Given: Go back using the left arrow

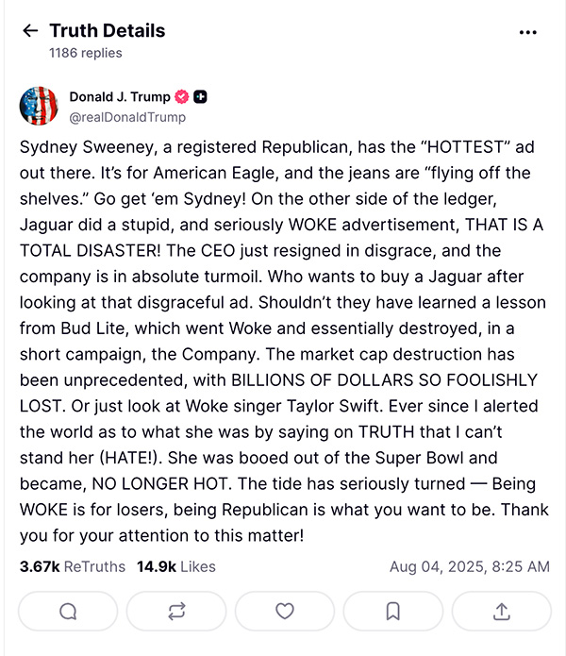Looking at the screenshot, I should click(30, 31).
